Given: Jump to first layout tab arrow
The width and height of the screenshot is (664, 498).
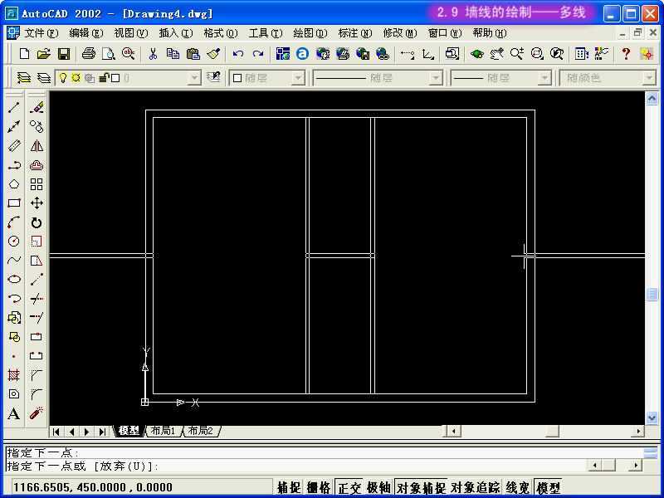Looking at the screenshot, I should tap(56, 432).
